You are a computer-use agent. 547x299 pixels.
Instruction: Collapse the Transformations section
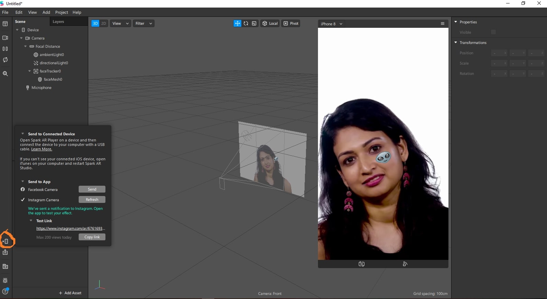coord(456,43)
